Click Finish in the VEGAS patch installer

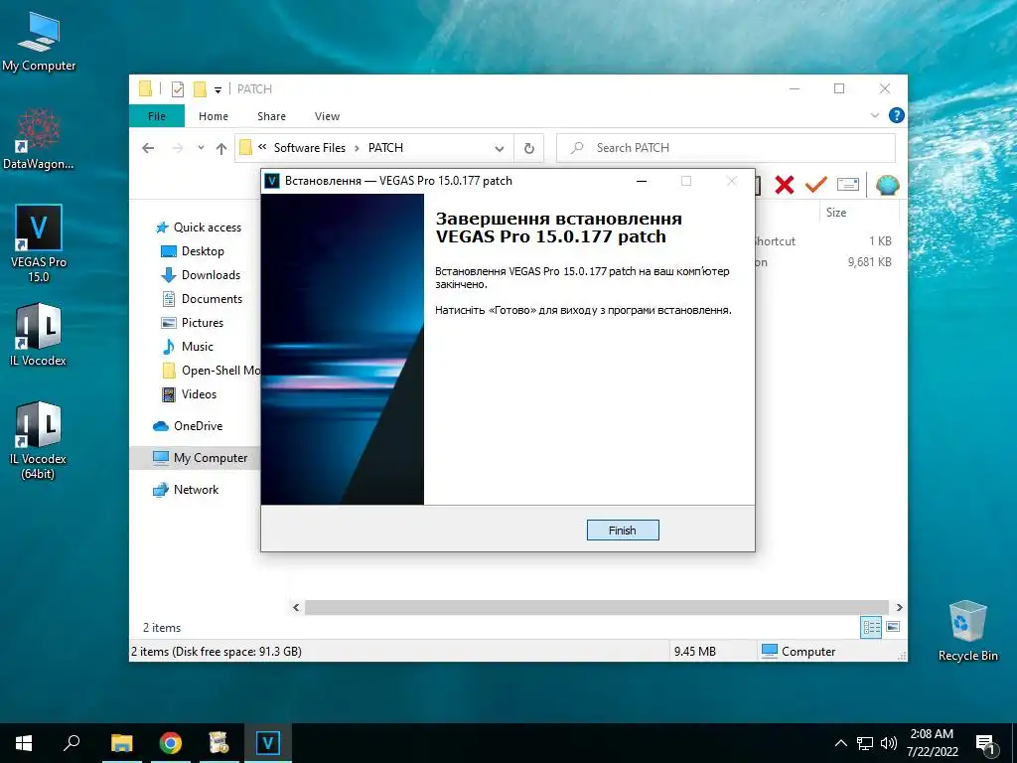[x=623, y=531]
